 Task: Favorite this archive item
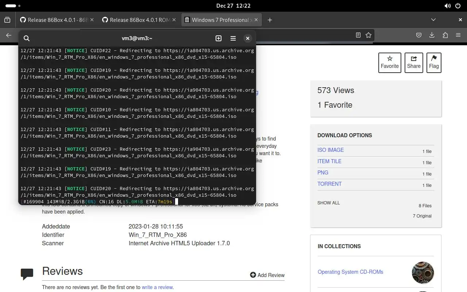click(390, 63)
